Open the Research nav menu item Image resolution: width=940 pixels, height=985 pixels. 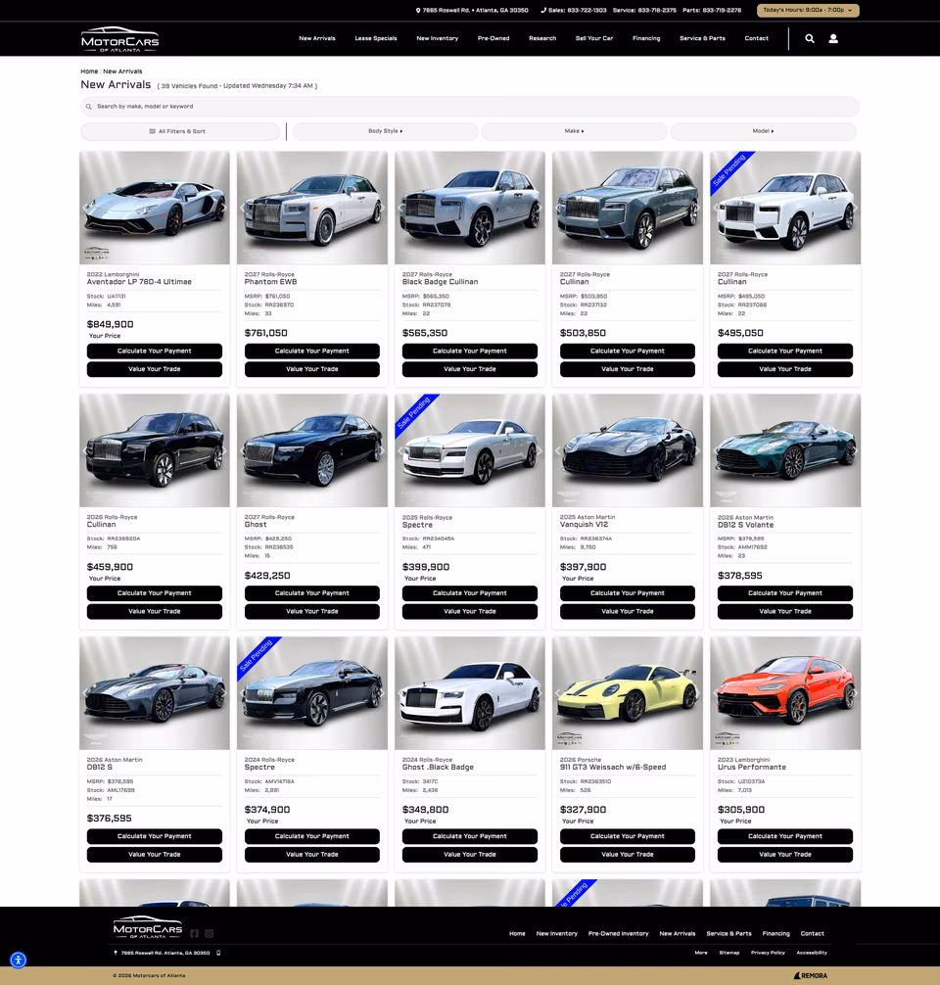(x=542, y=38)
